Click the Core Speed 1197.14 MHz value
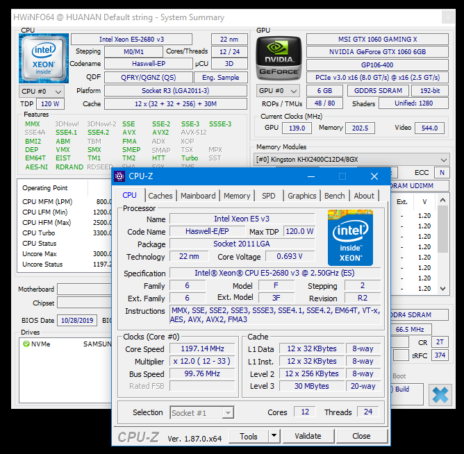The height and width of the screenshot is (454, 464). pos(202,348)
